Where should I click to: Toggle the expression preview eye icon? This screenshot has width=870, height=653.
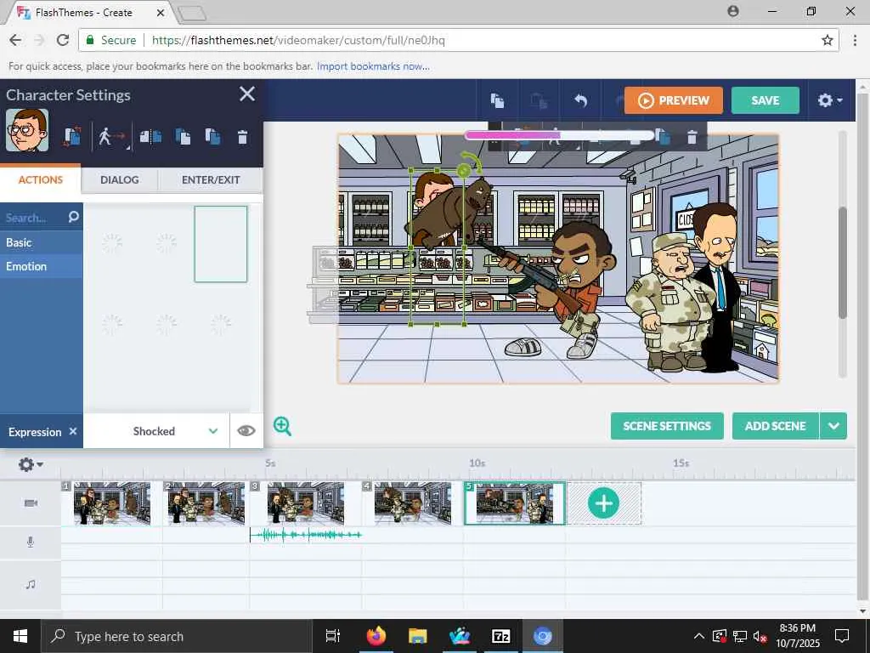point(246,431)
